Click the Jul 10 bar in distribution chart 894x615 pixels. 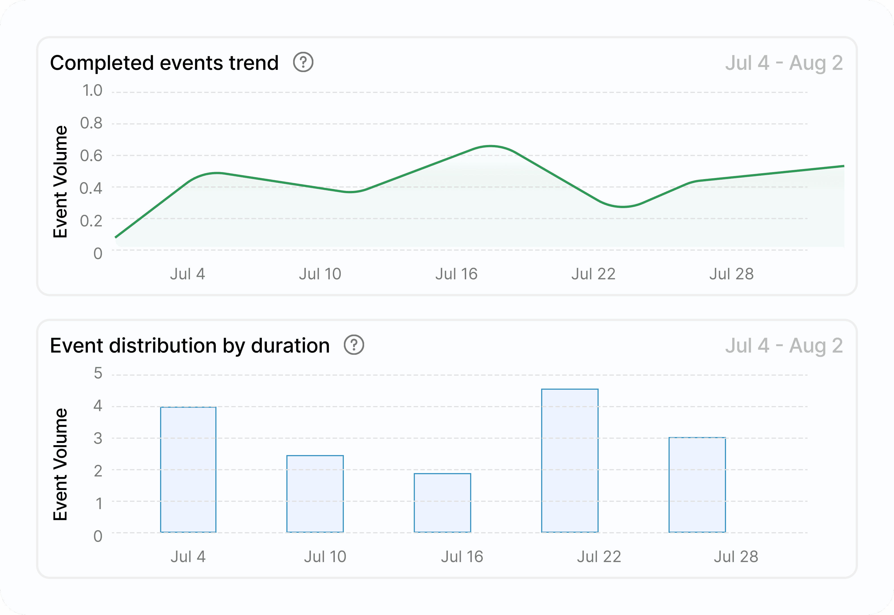point(315,494)
